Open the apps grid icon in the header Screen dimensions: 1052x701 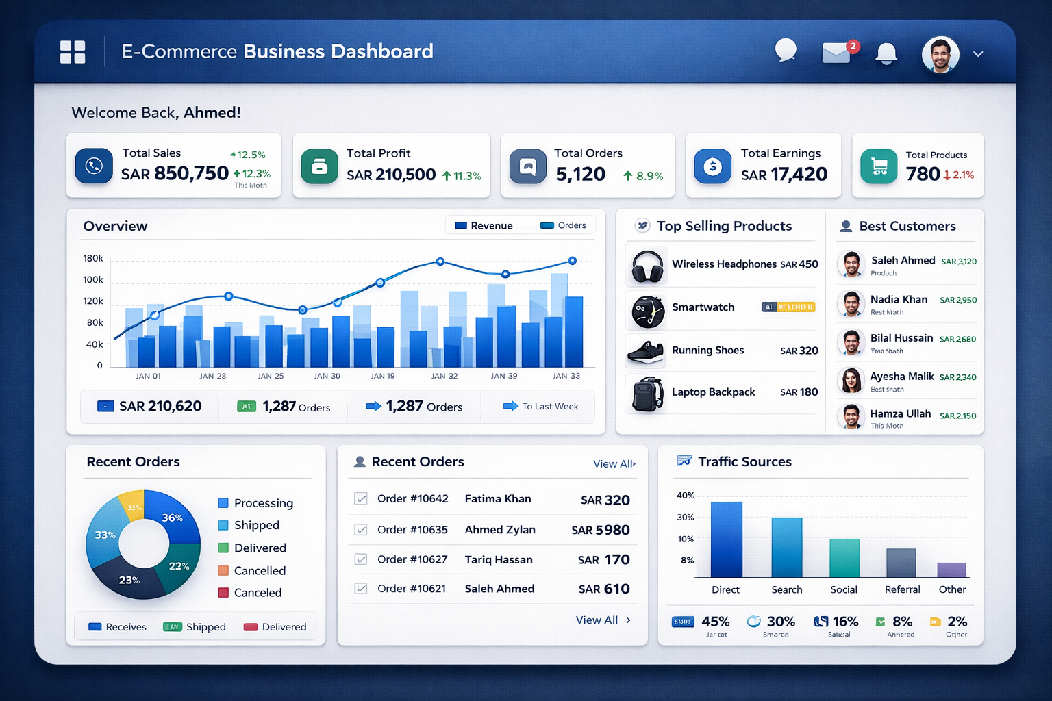[73, 51]
